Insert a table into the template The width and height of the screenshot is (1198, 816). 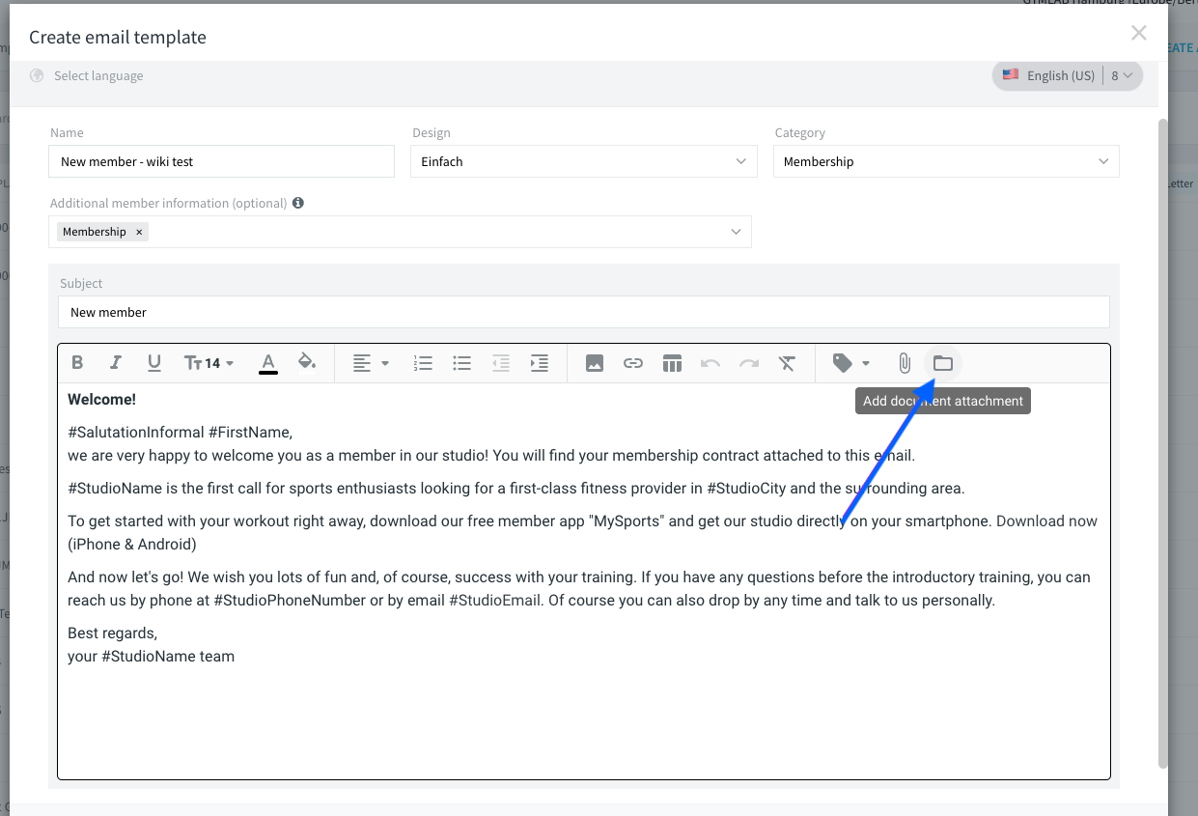pyautogui.click(x=672, y=363)
